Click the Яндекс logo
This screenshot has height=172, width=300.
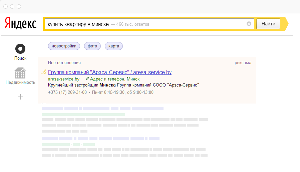tap(20, 23)
